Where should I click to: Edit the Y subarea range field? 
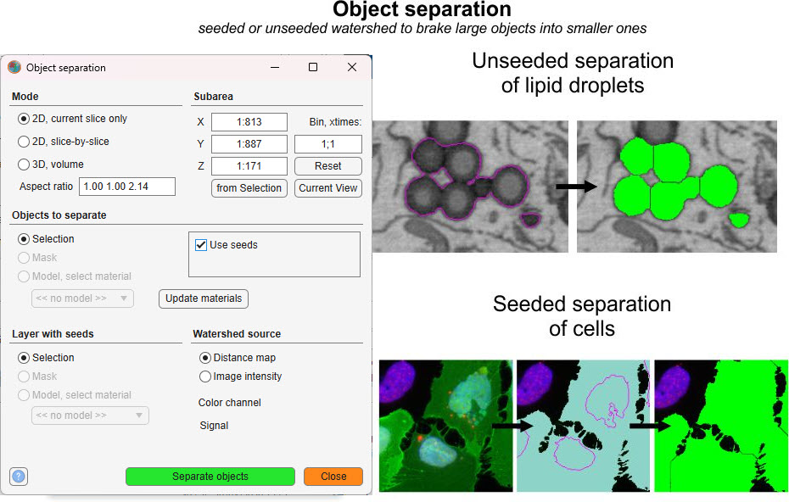(x=249, y=144)
